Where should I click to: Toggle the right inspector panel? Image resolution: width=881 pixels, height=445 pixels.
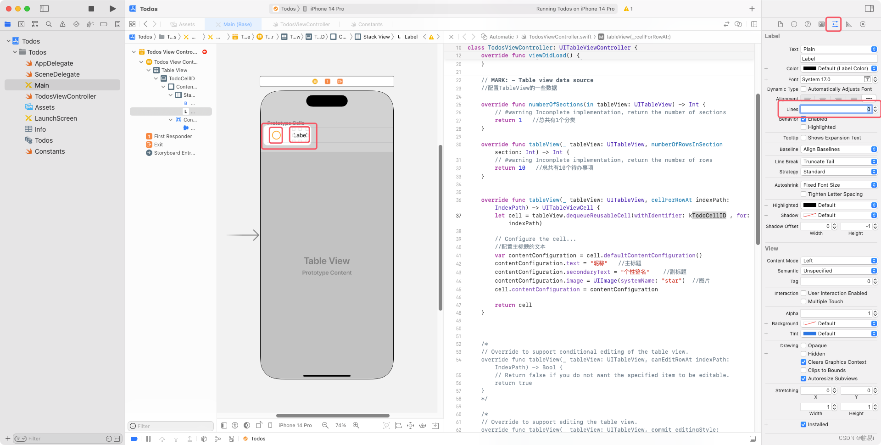tap(869, 9)
